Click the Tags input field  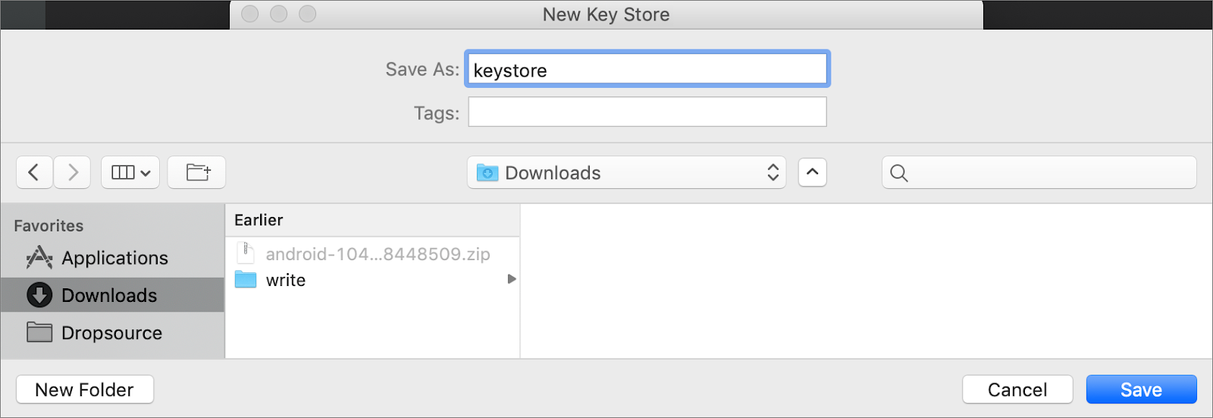[x=647, y=112]
